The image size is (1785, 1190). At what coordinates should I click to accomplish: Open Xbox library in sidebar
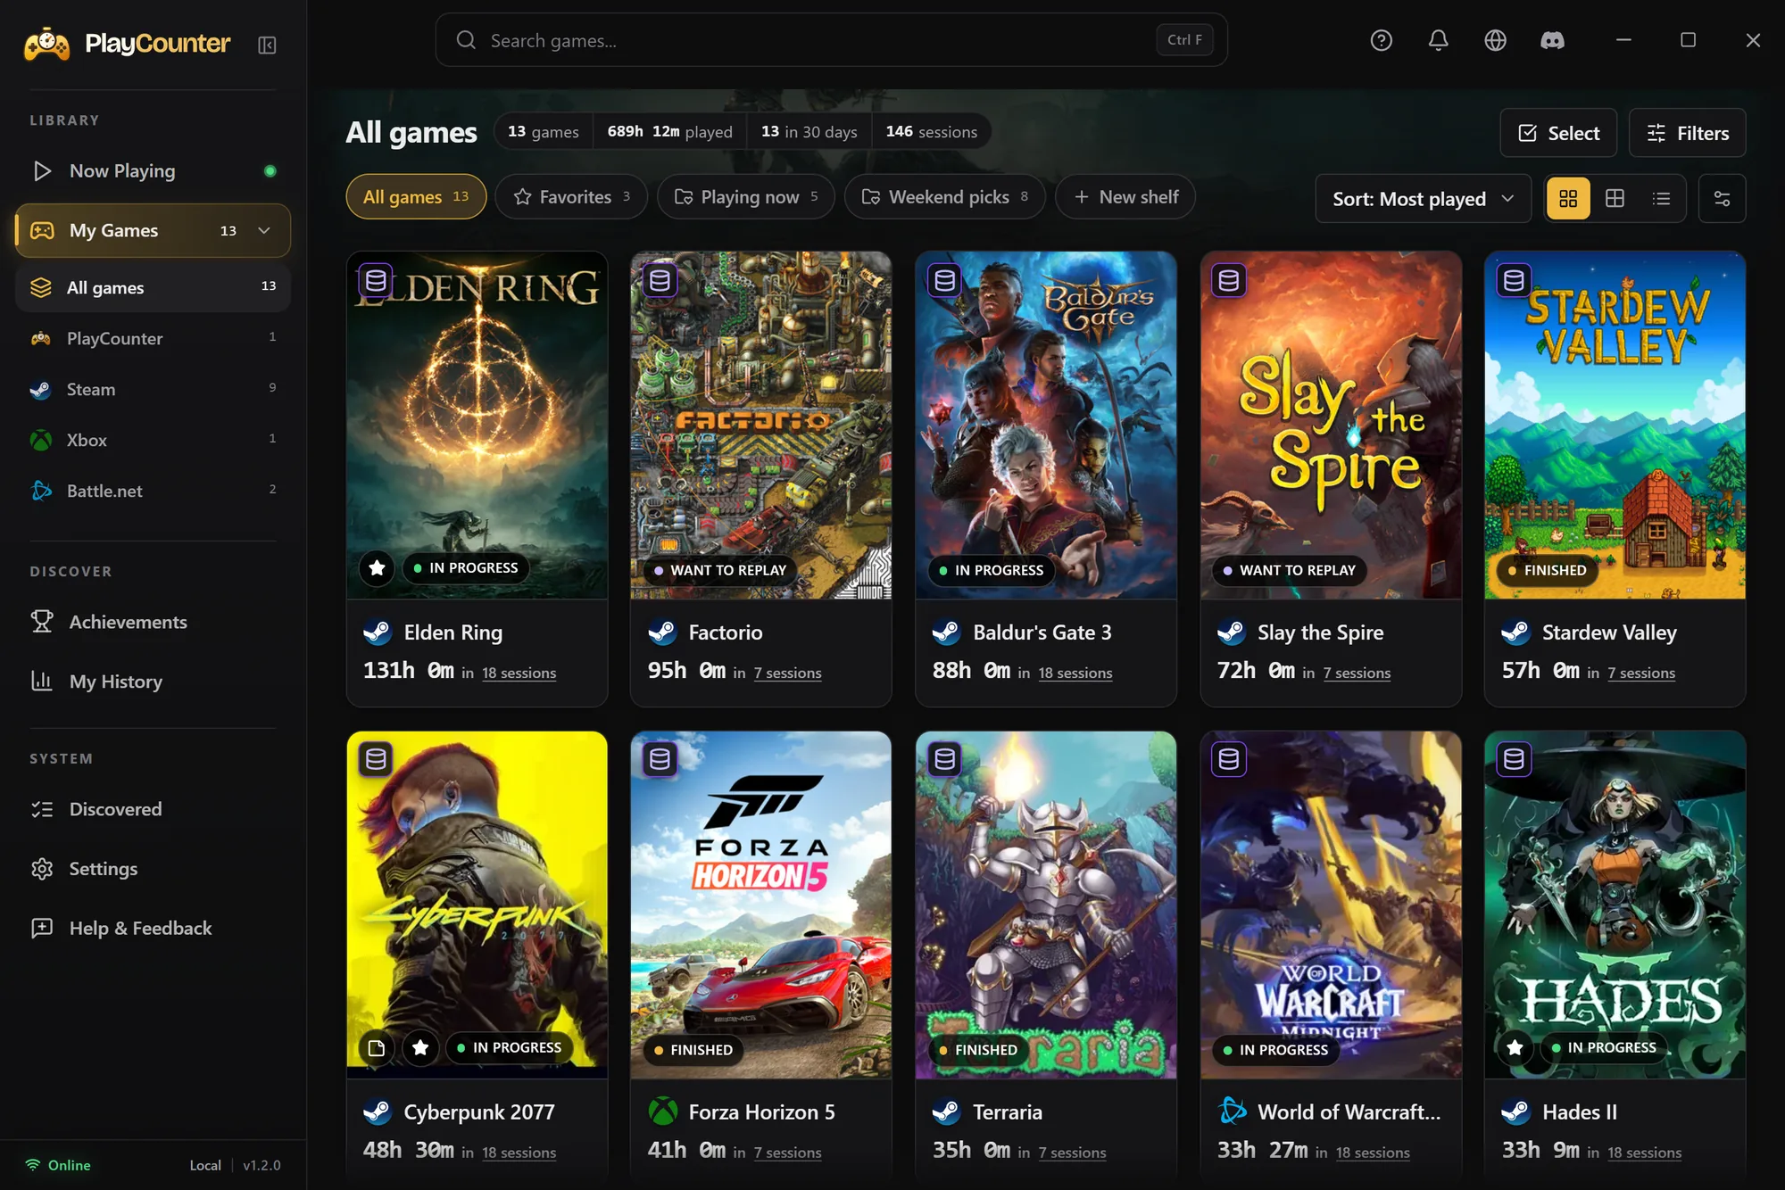153,440
